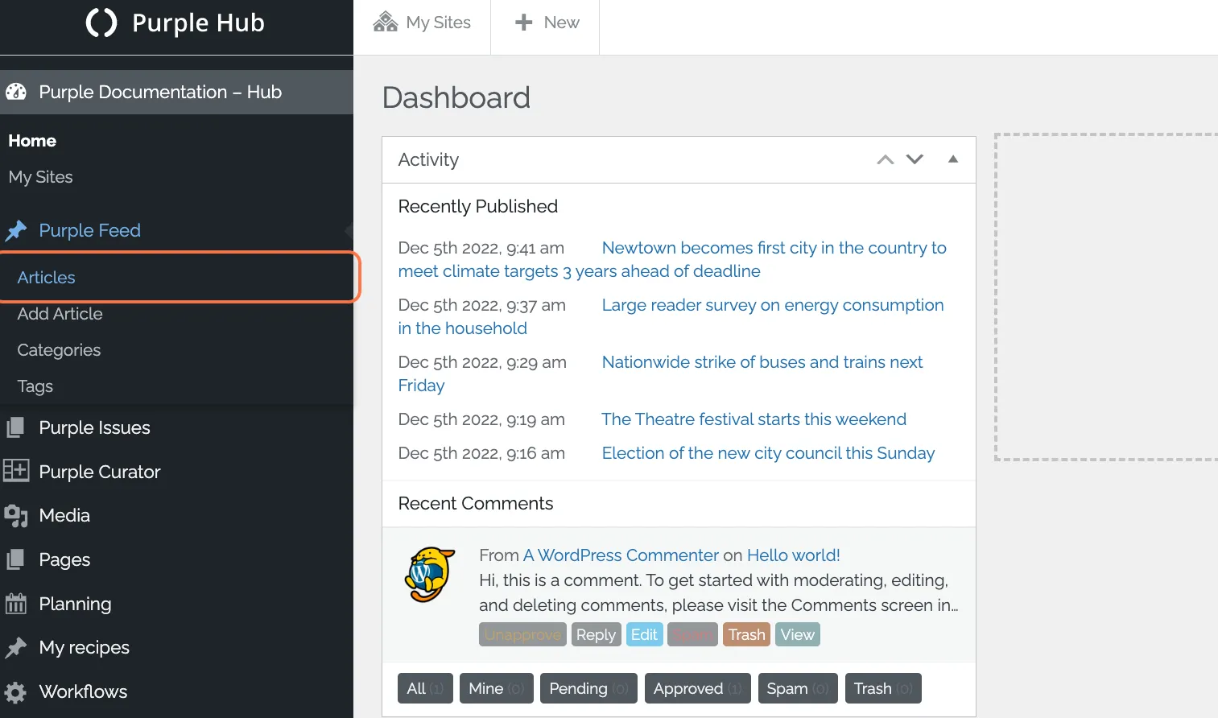Open the Hello world! post link
1218x718 pixels.
(x=794, y=555)
